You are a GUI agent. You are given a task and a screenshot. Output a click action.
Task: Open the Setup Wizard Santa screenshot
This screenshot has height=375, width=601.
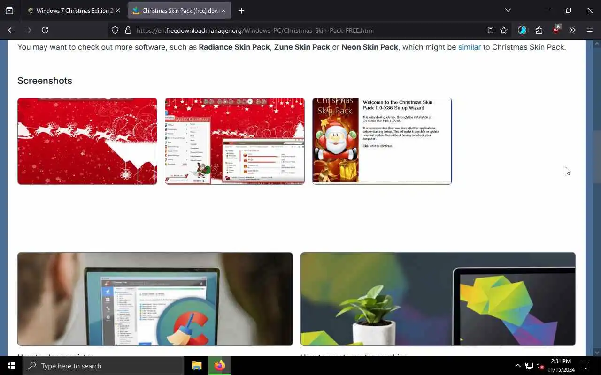coord(382,141)
